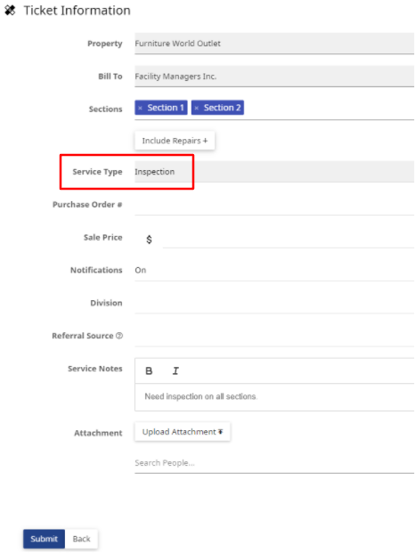Click the Purchase Order # input field
Image resolution: width=415 pixels, height=553 pixels.
point(274,205)
